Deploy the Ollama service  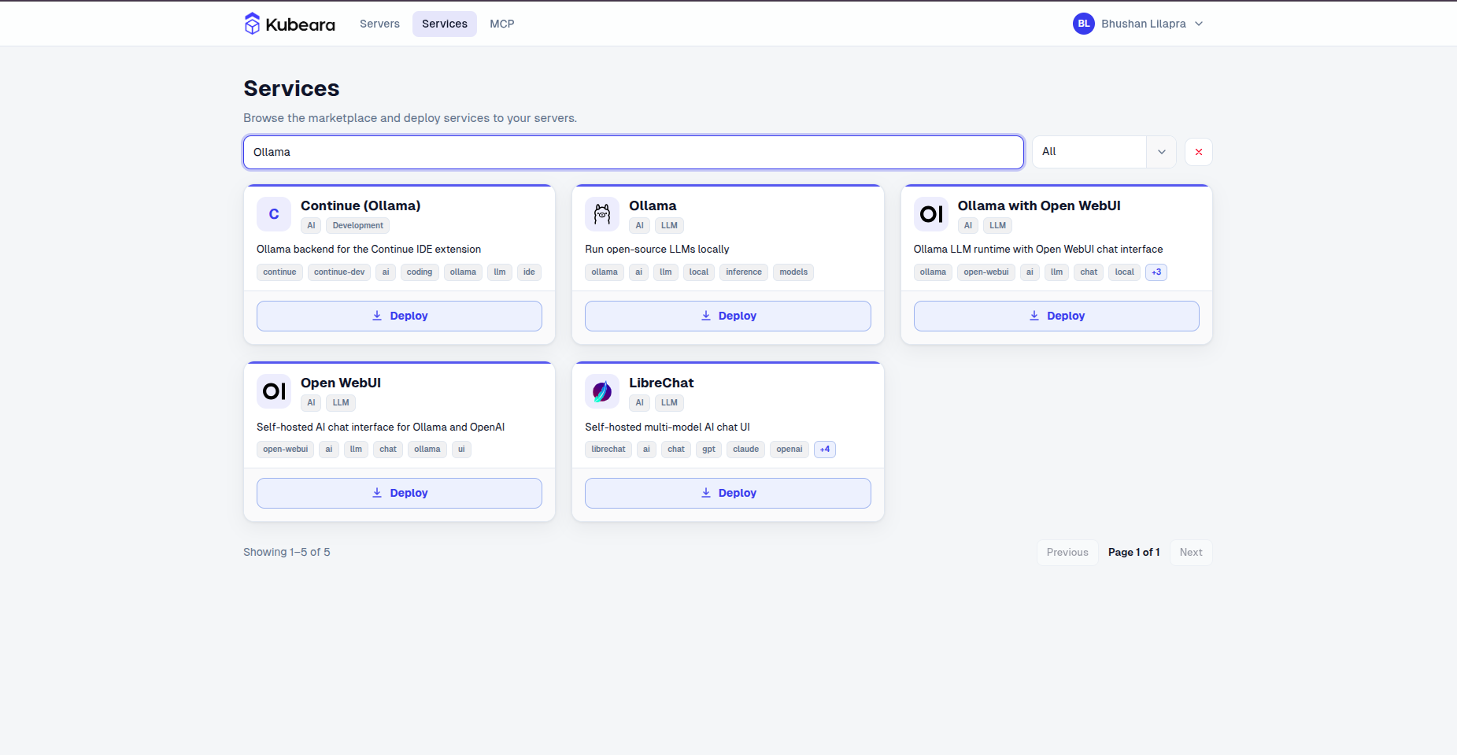728,316
